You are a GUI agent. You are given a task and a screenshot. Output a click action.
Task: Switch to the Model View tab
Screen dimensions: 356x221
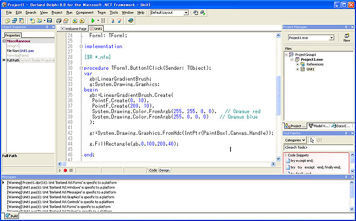(319, 126)
